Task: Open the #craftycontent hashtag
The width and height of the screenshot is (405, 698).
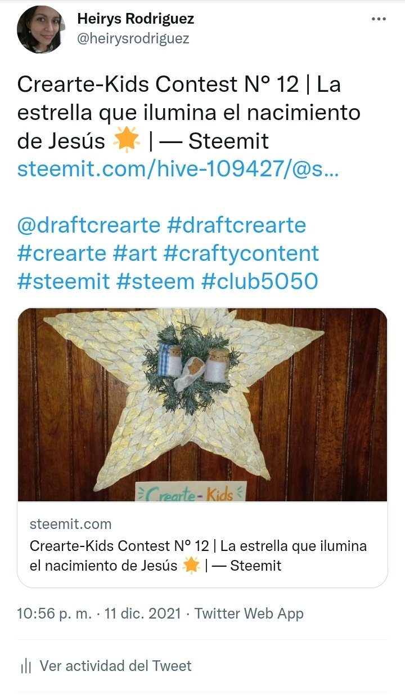Action: tap(241, 254)
